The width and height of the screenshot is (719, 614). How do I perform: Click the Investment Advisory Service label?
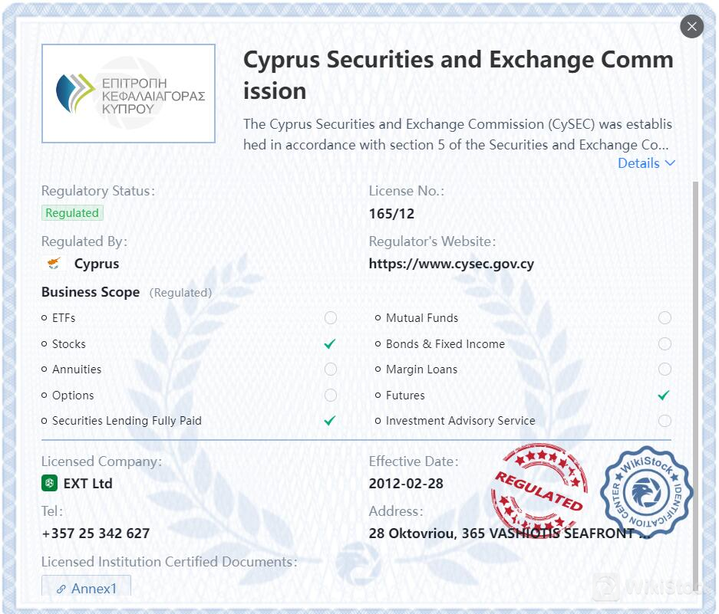(x=460, y=421)
